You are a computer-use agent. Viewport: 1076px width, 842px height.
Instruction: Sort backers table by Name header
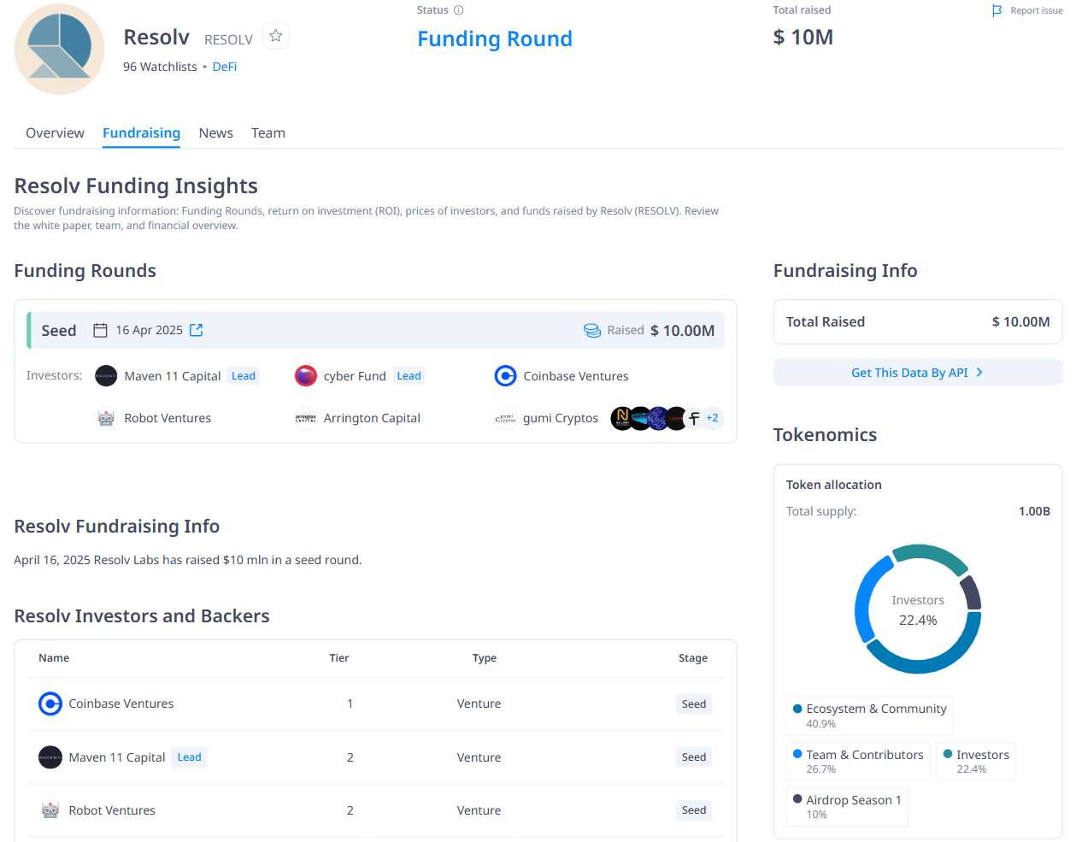54,658
